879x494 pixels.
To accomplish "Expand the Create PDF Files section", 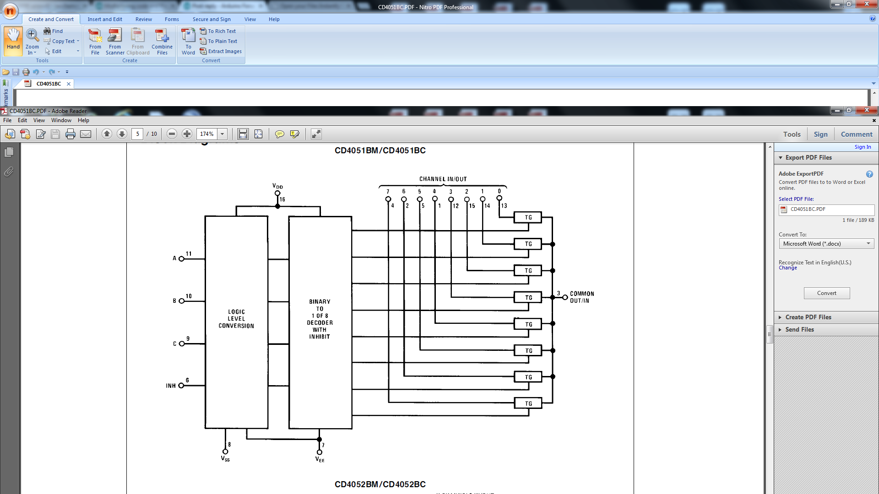I will click(808, 317).
